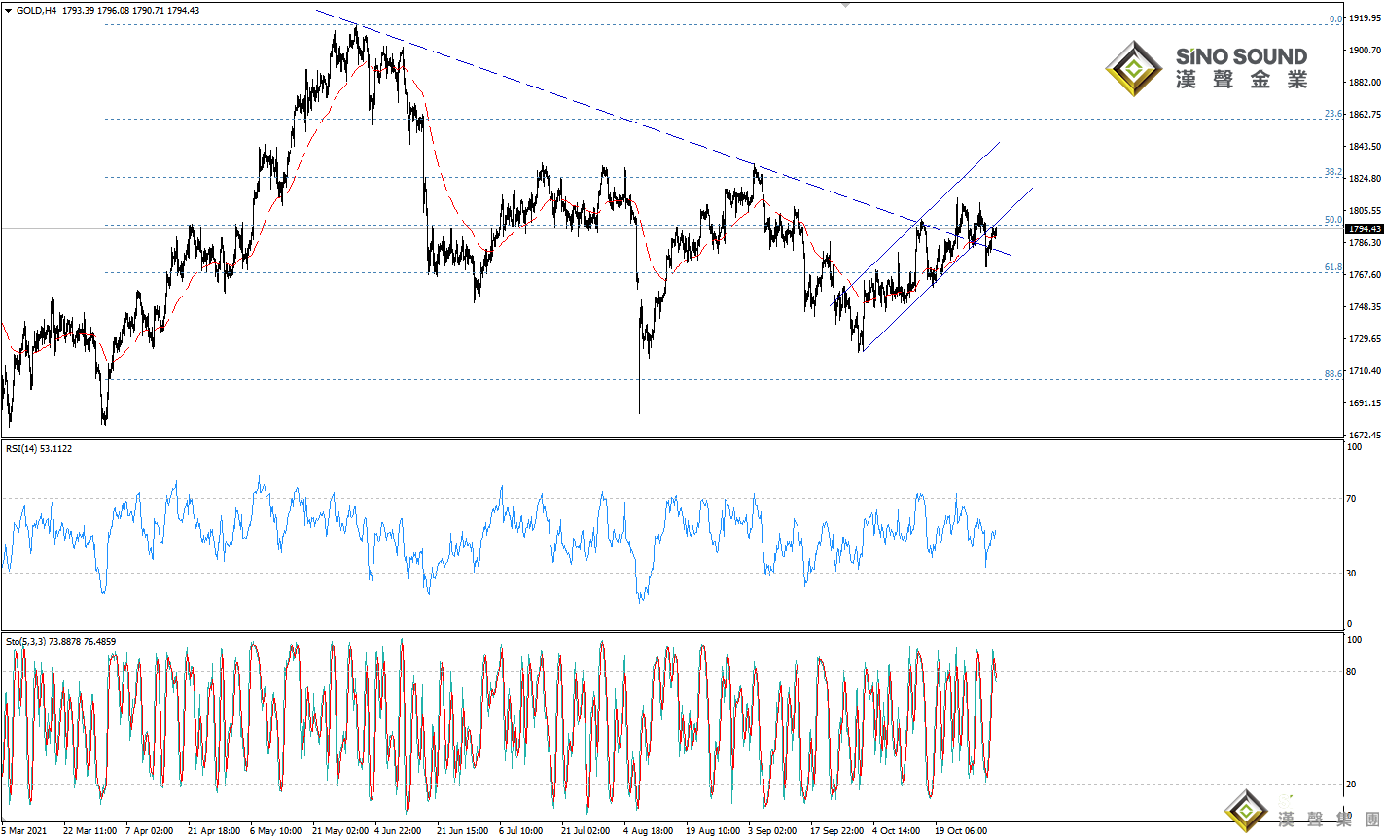Click the small logo in bottom-right corner
This screenshot has height=838, width=1384.
(1246, 811)
